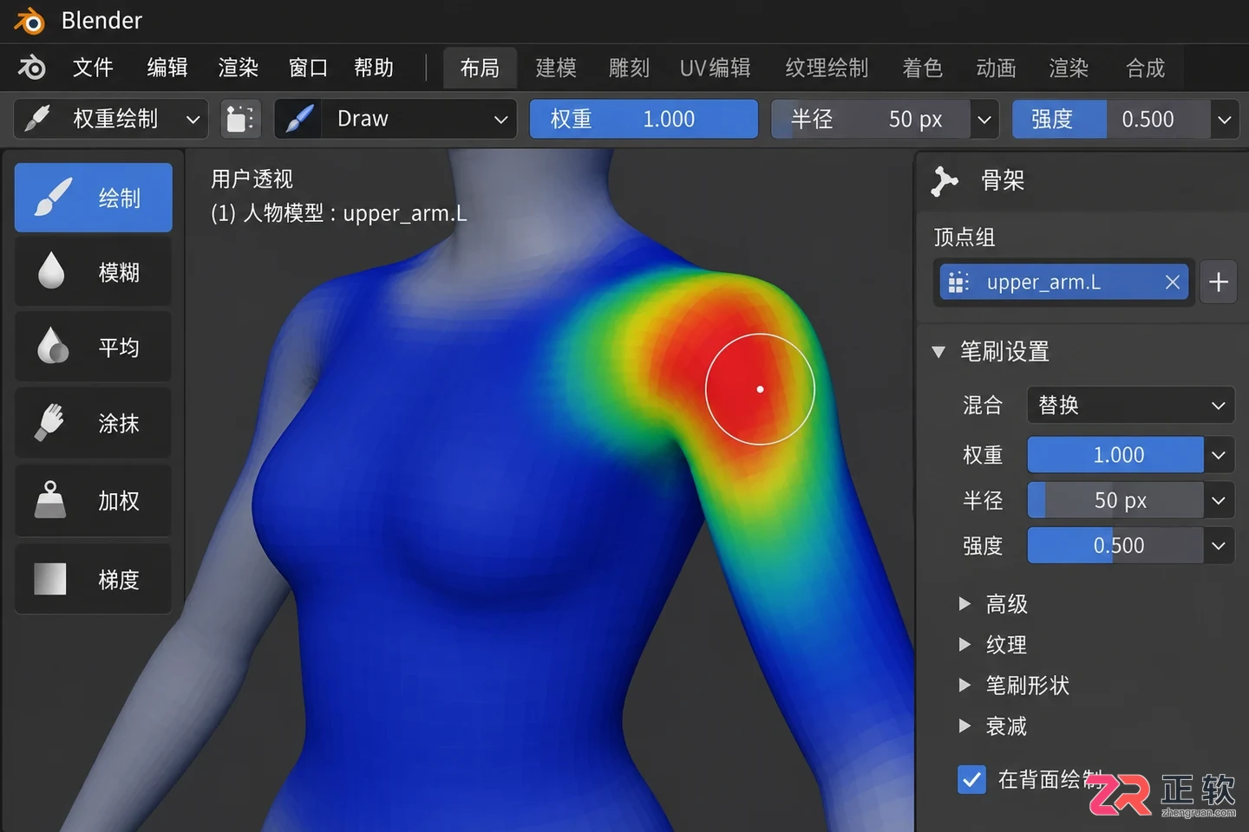Switch to the 纹理绘制 workspace tab
Image resolution: width=1249 pixels, height=832 pixels.
[x=827, y=68]
